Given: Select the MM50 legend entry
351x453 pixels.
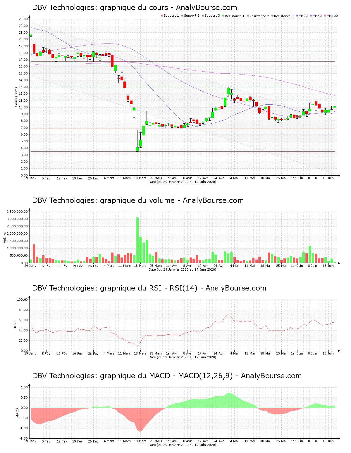Looking at the screenshot, I should [x=316, y=16].
